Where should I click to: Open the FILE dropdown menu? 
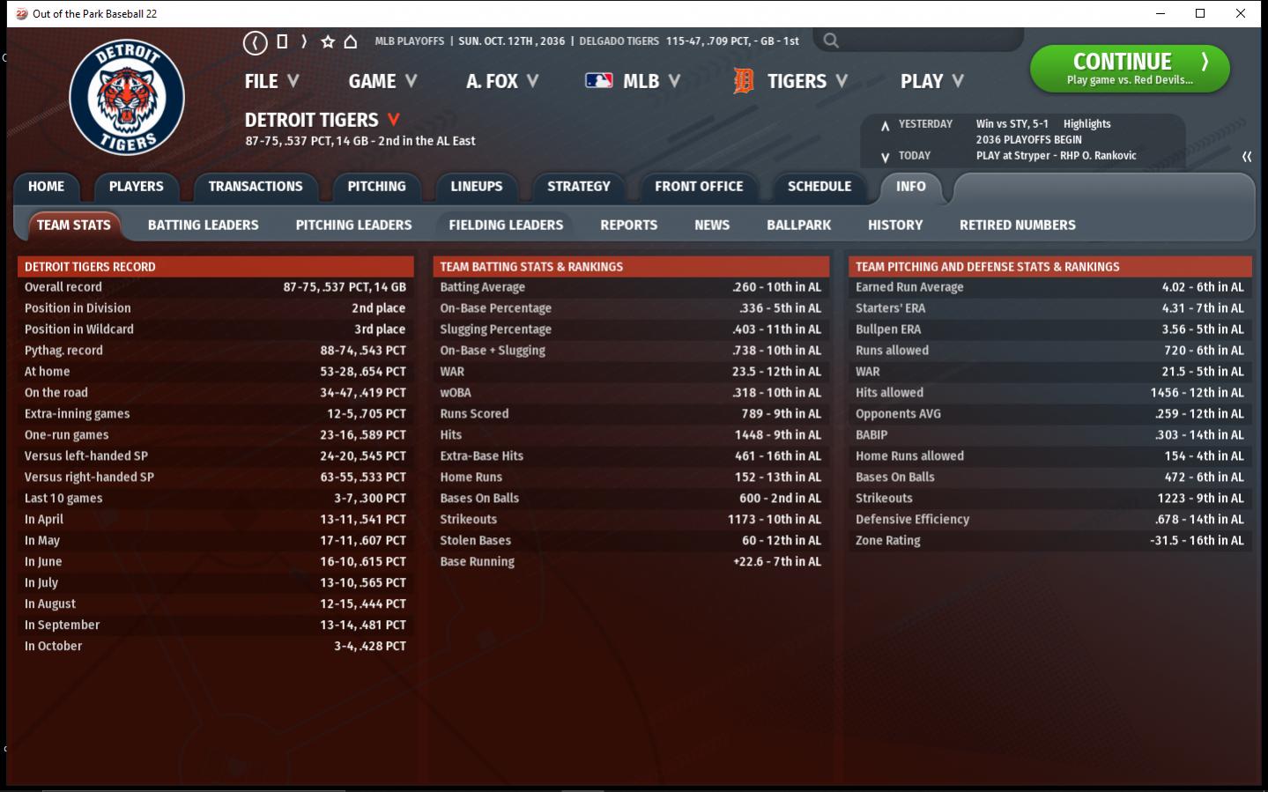271,81
